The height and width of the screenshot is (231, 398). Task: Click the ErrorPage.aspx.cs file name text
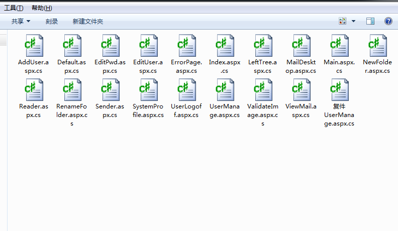coord(186,66)
